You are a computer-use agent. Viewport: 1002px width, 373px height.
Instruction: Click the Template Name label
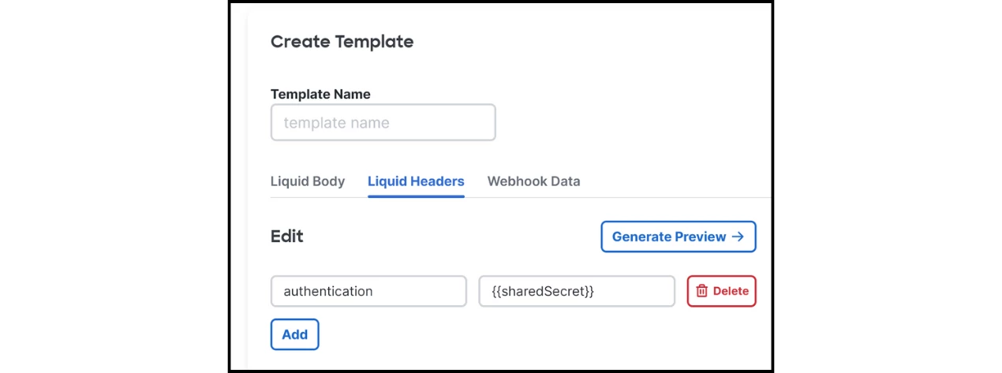(320, 94)
